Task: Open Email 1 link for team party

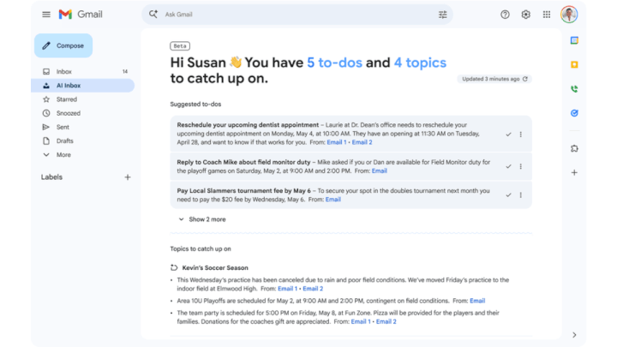Action: click(x=361, y=322)
